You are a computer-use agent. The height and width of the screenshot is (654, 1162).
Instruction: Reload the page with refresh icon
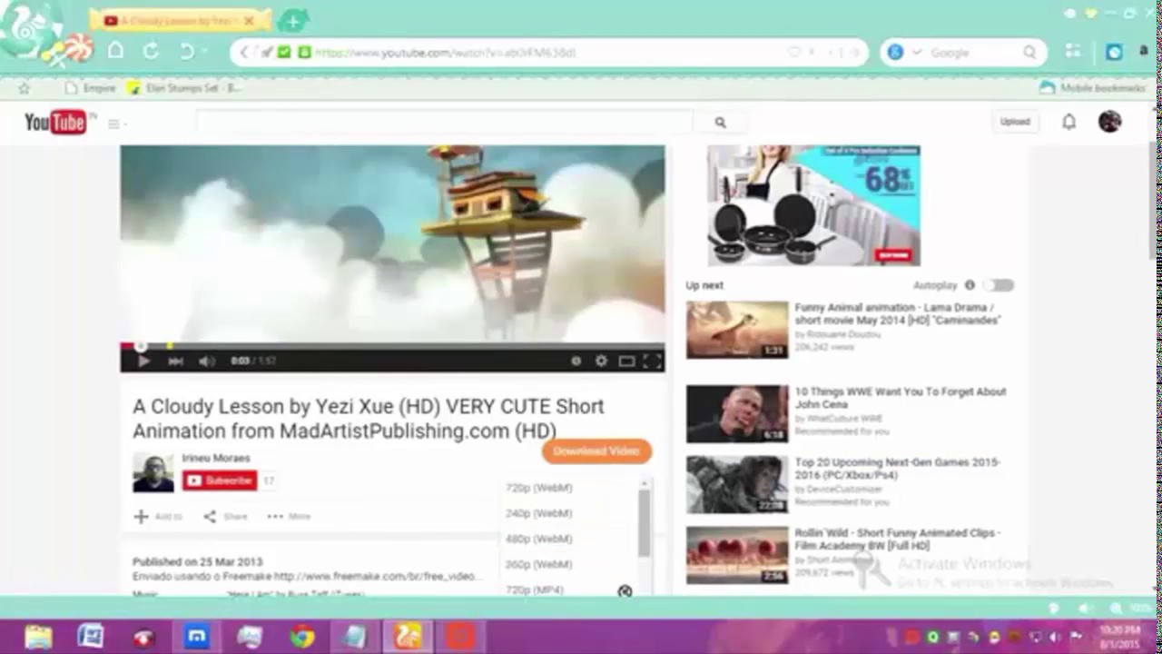point(151,51)
